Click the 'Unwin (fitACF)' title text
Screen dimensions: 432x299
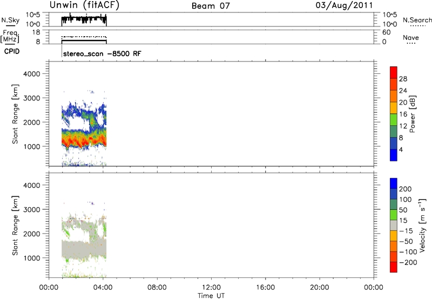point(84,5)
